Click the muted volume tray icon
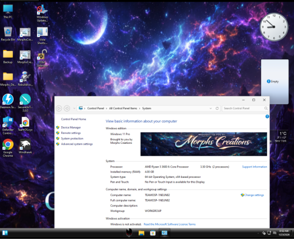The width and height of the screenshot is (294, 239). (275, 233)
